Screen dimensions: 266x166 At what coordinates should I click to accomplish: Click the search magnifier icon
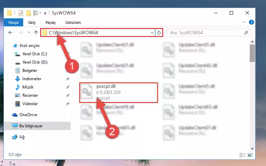pos(246,33)
